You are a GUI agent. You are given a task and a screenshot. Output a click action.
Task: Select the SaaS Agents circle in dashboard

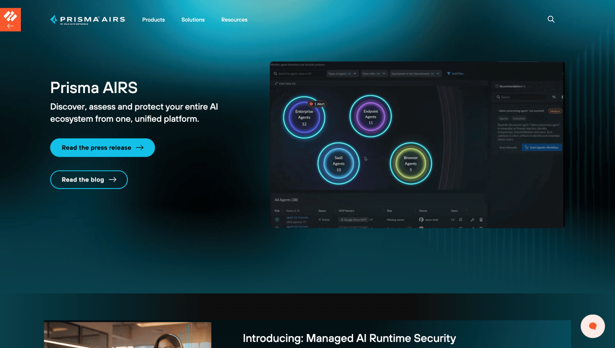point(339,164)
